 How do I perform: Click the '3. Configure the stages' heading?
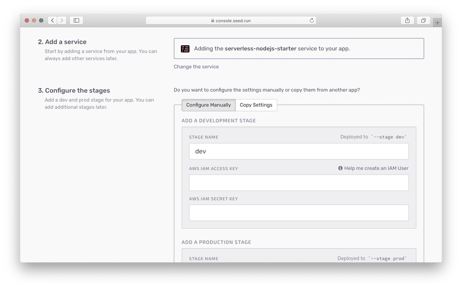(x=74, y=90)
